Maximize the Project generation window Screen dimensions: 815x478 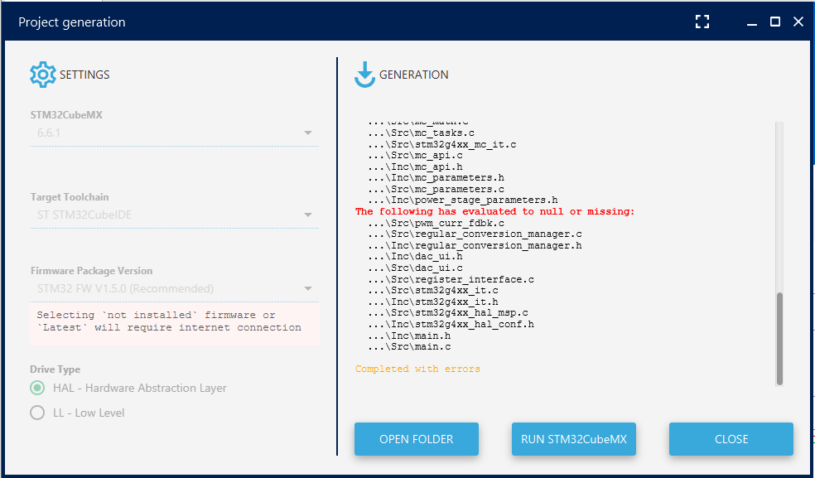click(x=775, y=22)
